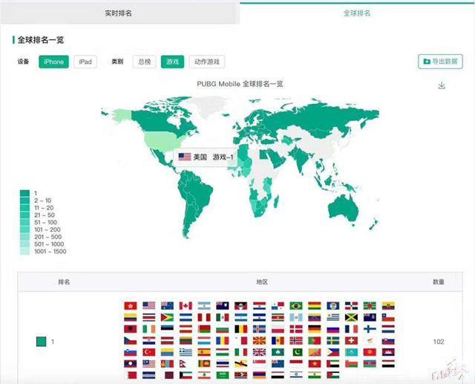Open the 实时排名 tab
This screenshot has width=475, height=384.
pyautogui.click(x=119, y=13)
